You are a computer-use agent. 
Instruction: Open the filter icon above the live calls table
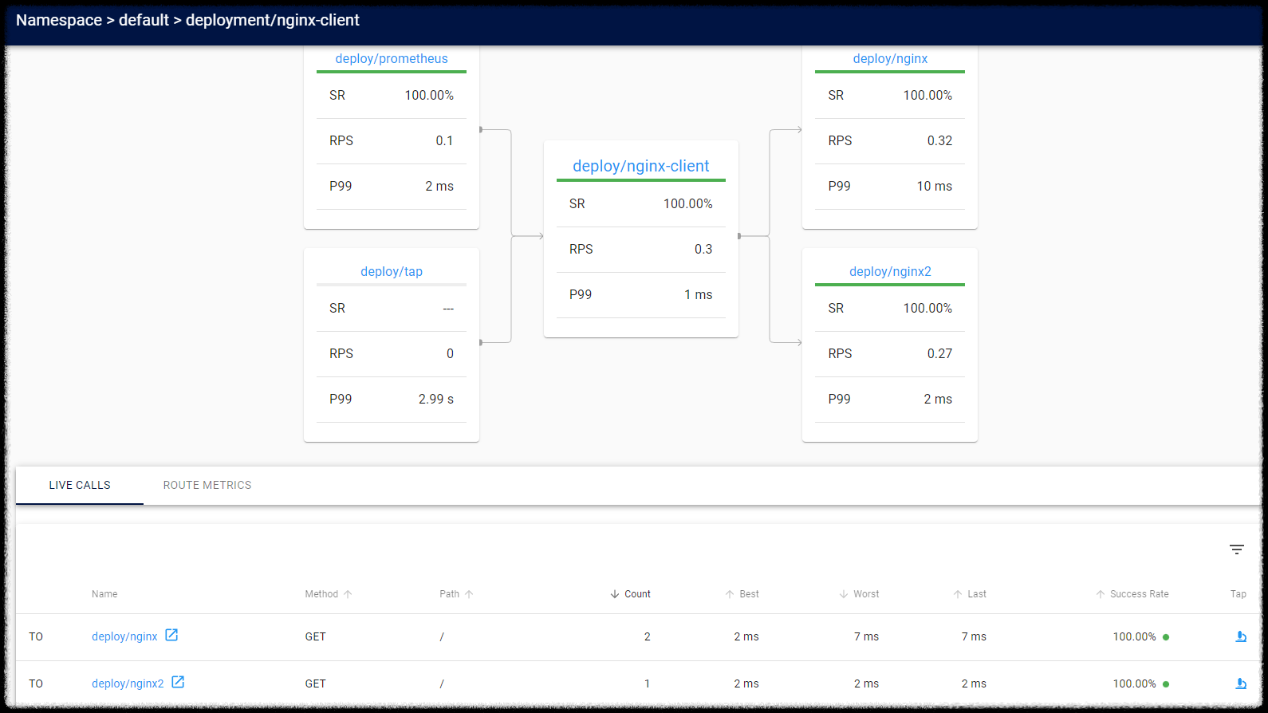[1237, 550]
